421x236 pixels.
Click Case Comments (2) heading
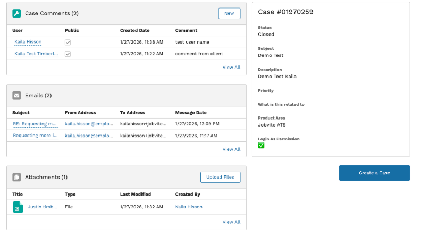[52, 13]
